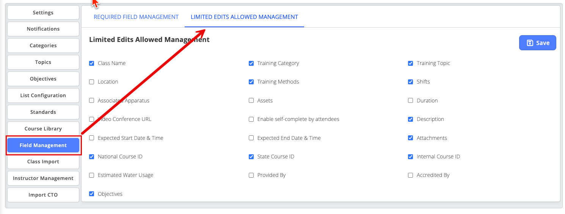Open the Notifications sidebar section
565x214 pixels.
pos(43,29)
